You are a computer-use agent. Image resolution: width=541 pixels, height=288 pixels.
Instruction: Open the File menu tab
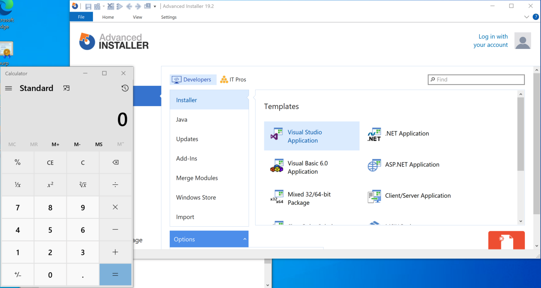[81, 17]
